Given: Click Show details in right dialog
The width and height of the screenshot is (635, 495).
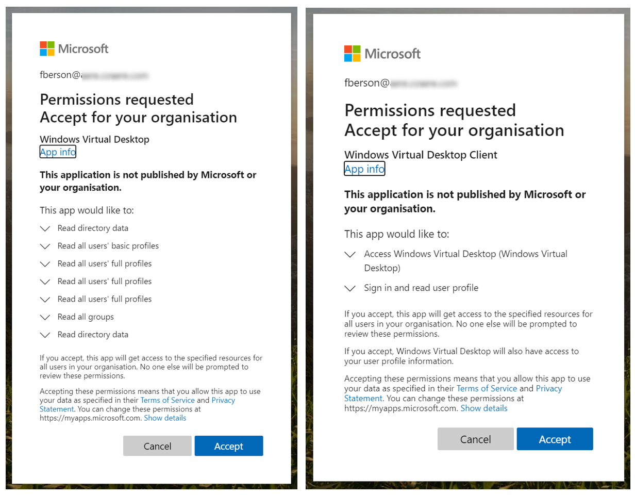Looking at the screenshot, I should pos(484,408).
